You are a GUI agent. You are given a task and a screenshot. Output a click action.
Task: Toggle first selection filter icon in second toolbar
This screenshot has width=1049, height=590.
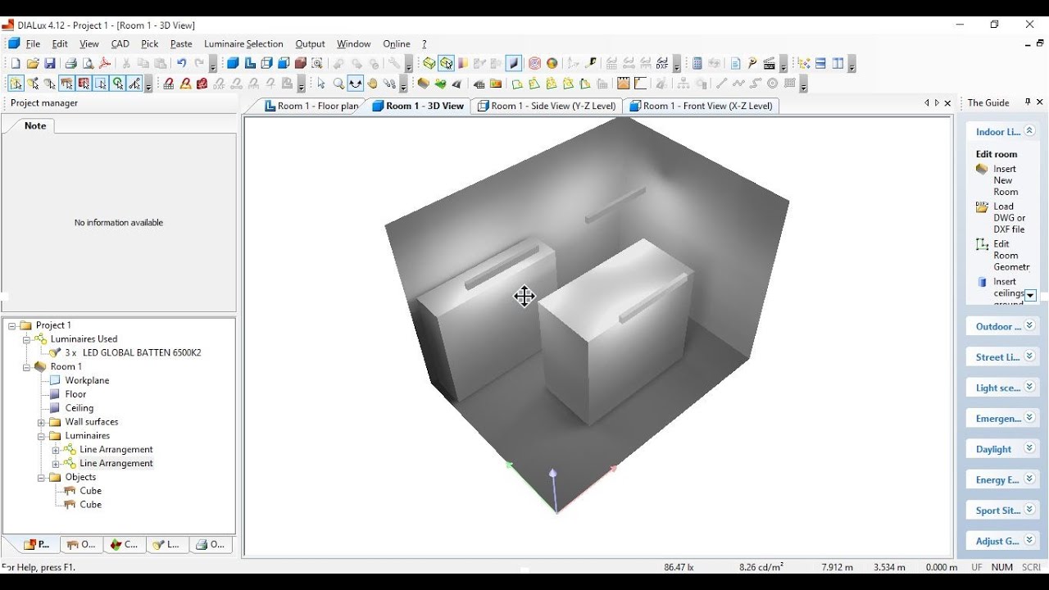click(x=16, y=84)
